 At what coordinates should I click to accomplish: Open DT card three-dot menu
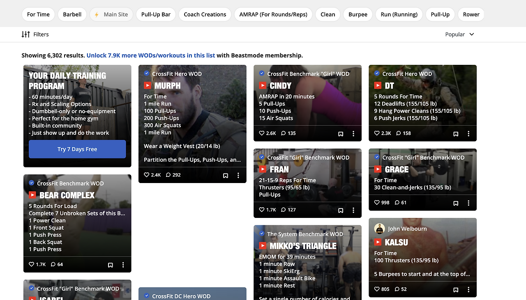tap(468, 134)
